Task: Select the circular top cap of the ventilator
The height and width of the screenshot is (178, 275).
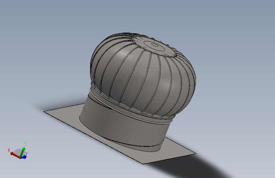Action: [x=154, y=46]
